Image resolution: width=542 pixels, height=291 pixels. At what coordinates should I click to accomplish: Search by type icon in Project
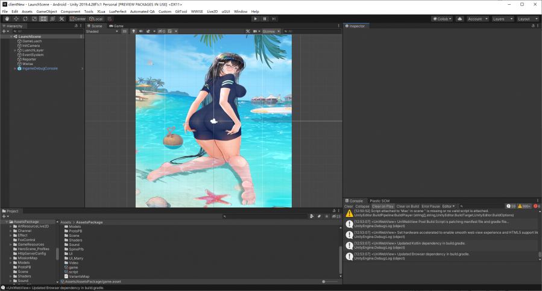point(312,216)
